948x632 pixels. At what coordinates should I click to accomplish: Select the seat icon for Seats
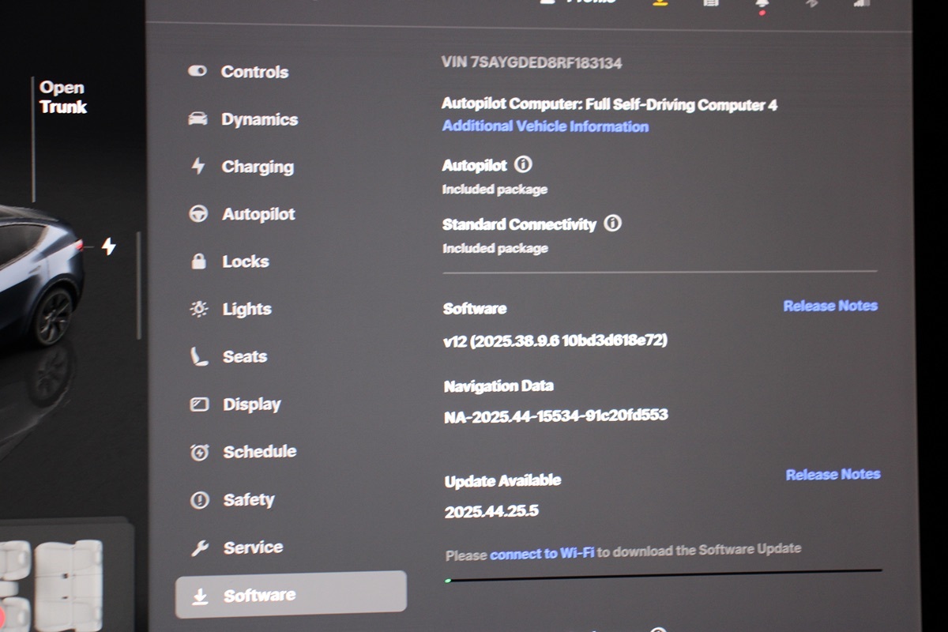coord(199,357)
